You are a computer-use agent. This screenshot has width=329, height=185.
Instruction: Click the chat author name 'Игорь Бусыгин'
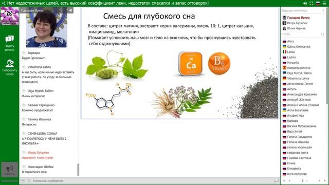pyautogui.click(x=38, y=153)
